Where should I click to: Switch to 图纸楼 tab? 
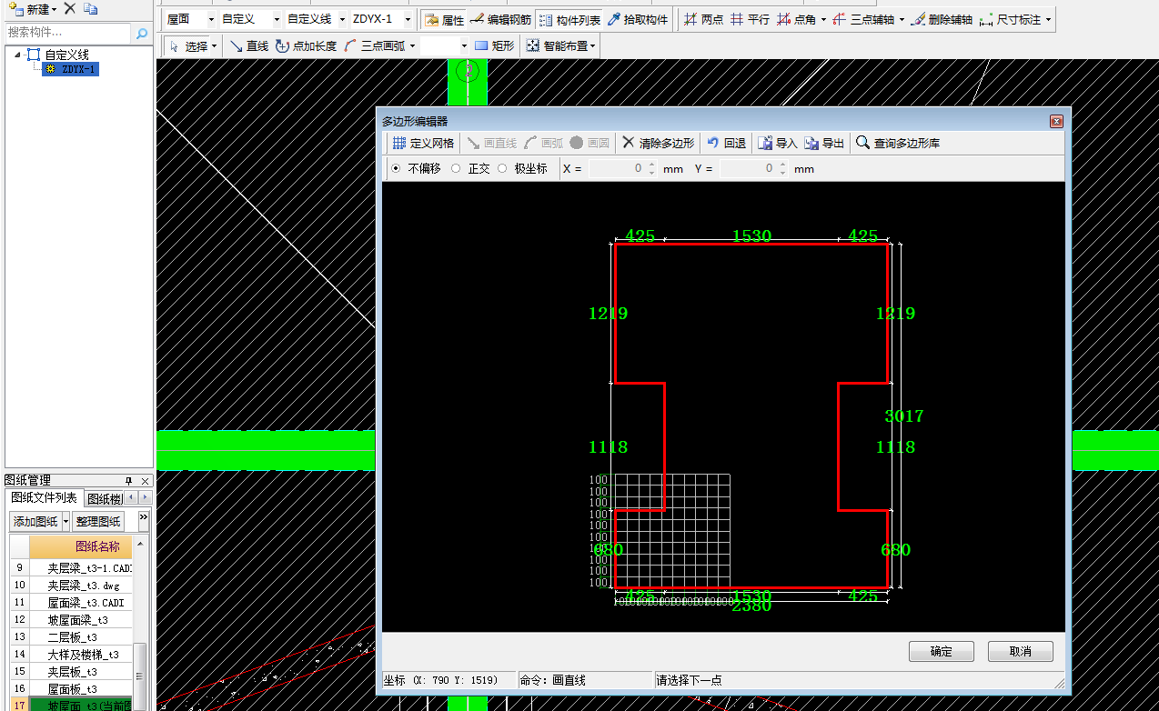pyautogui.click(x=104, y=498)
